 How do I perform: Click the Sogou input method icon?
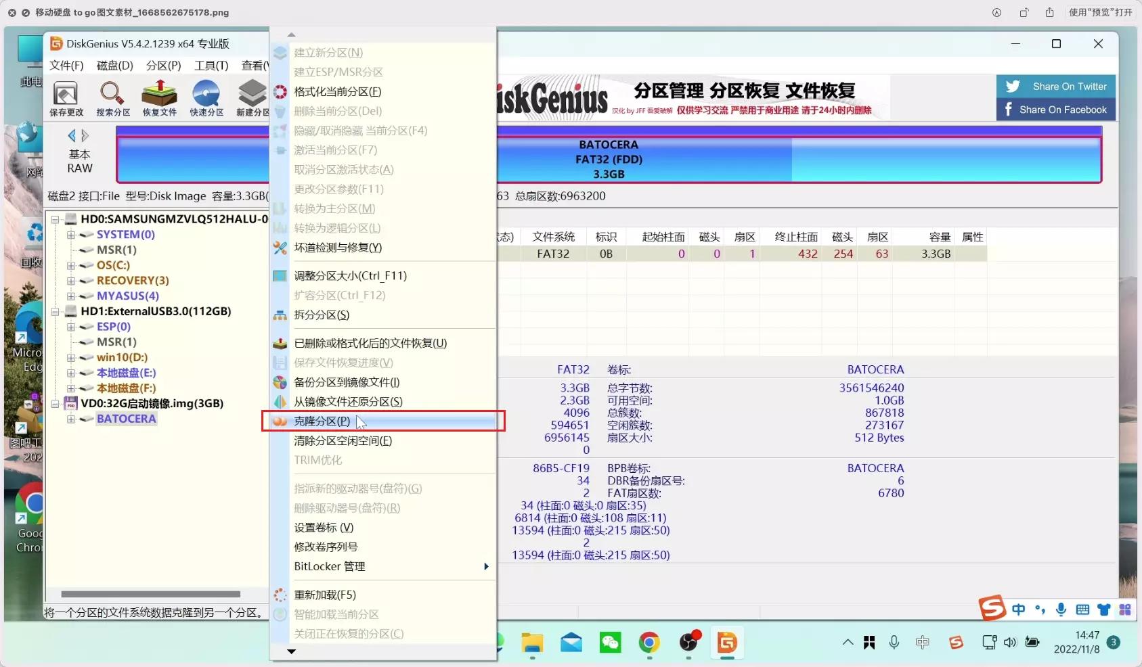tap(955, 643)
